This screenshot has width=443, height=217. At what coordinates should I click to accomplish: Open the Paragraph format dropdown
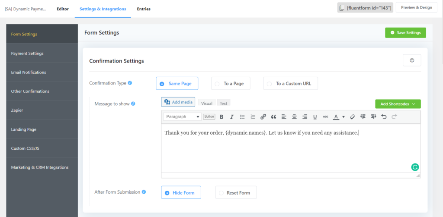pos(182,116)
